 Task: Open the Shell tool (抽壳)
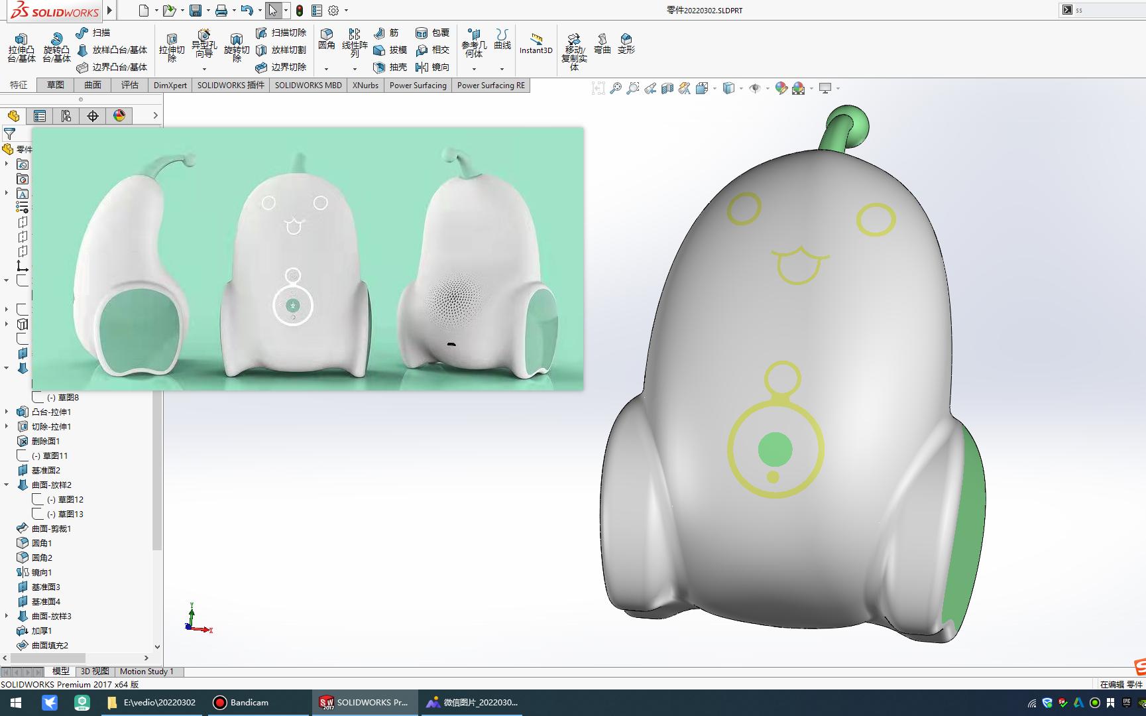(x=391, y=67)
